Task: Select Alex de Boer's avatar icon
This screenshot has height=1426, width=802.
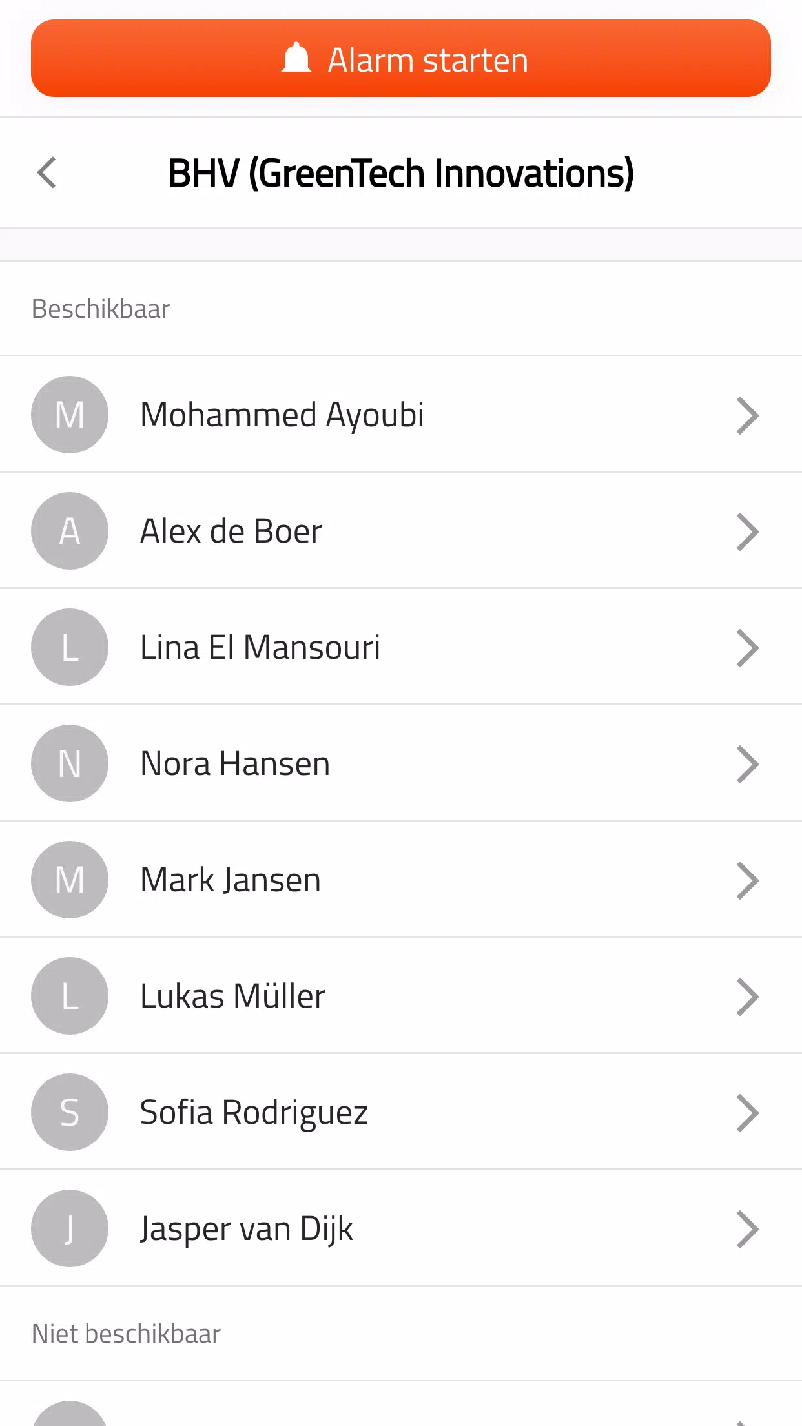Action: tap(70, 531)
